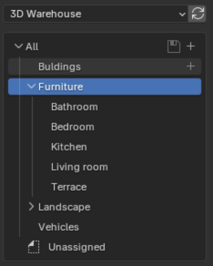Expand the Landscape catalog
Image resolution: width=213 pixels, height=266 pixels.
click(x=31, y=207)
